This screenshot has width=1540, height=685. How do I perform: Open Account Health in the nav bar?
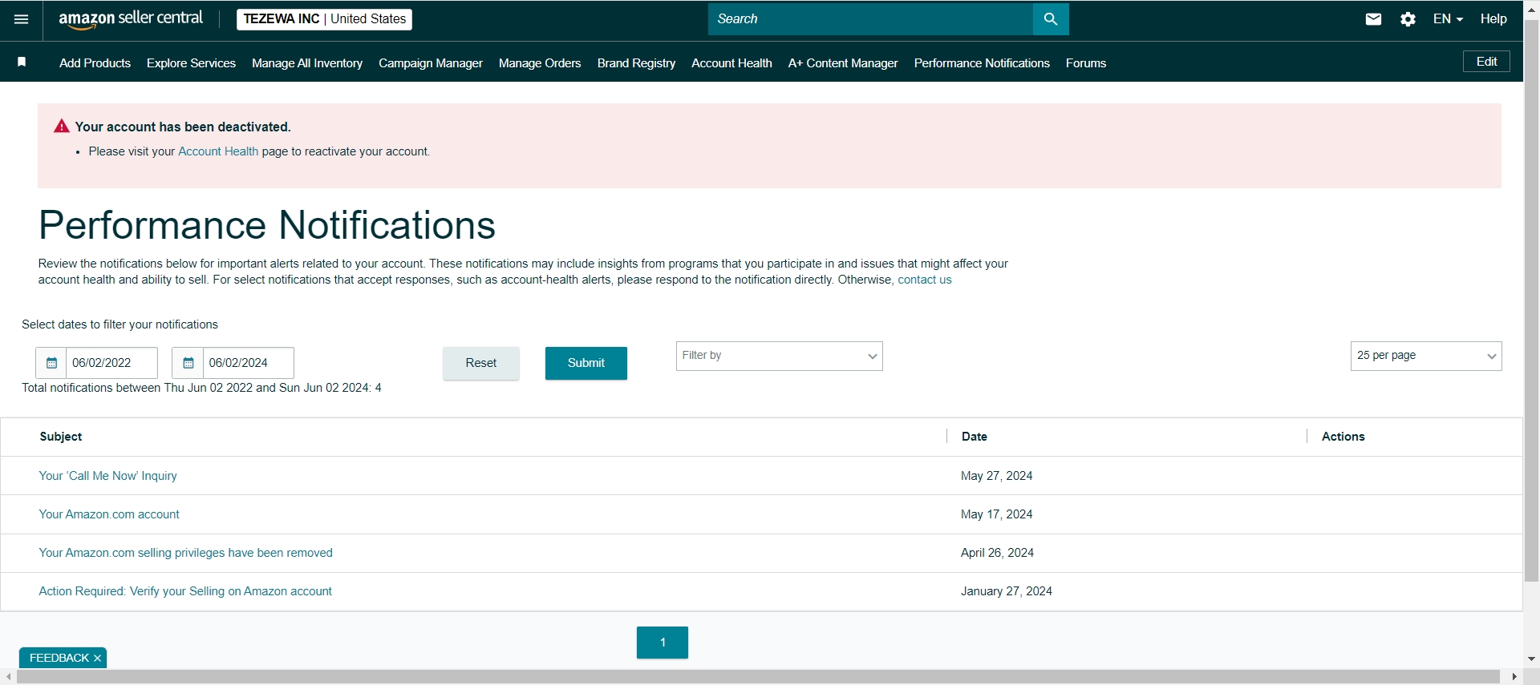(x=731, y=63)
